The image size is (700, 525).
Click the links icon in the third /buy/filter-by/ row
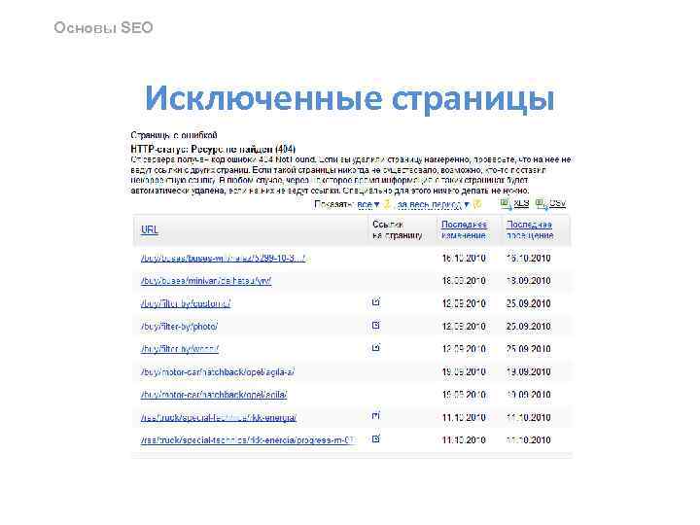[376, 347]
